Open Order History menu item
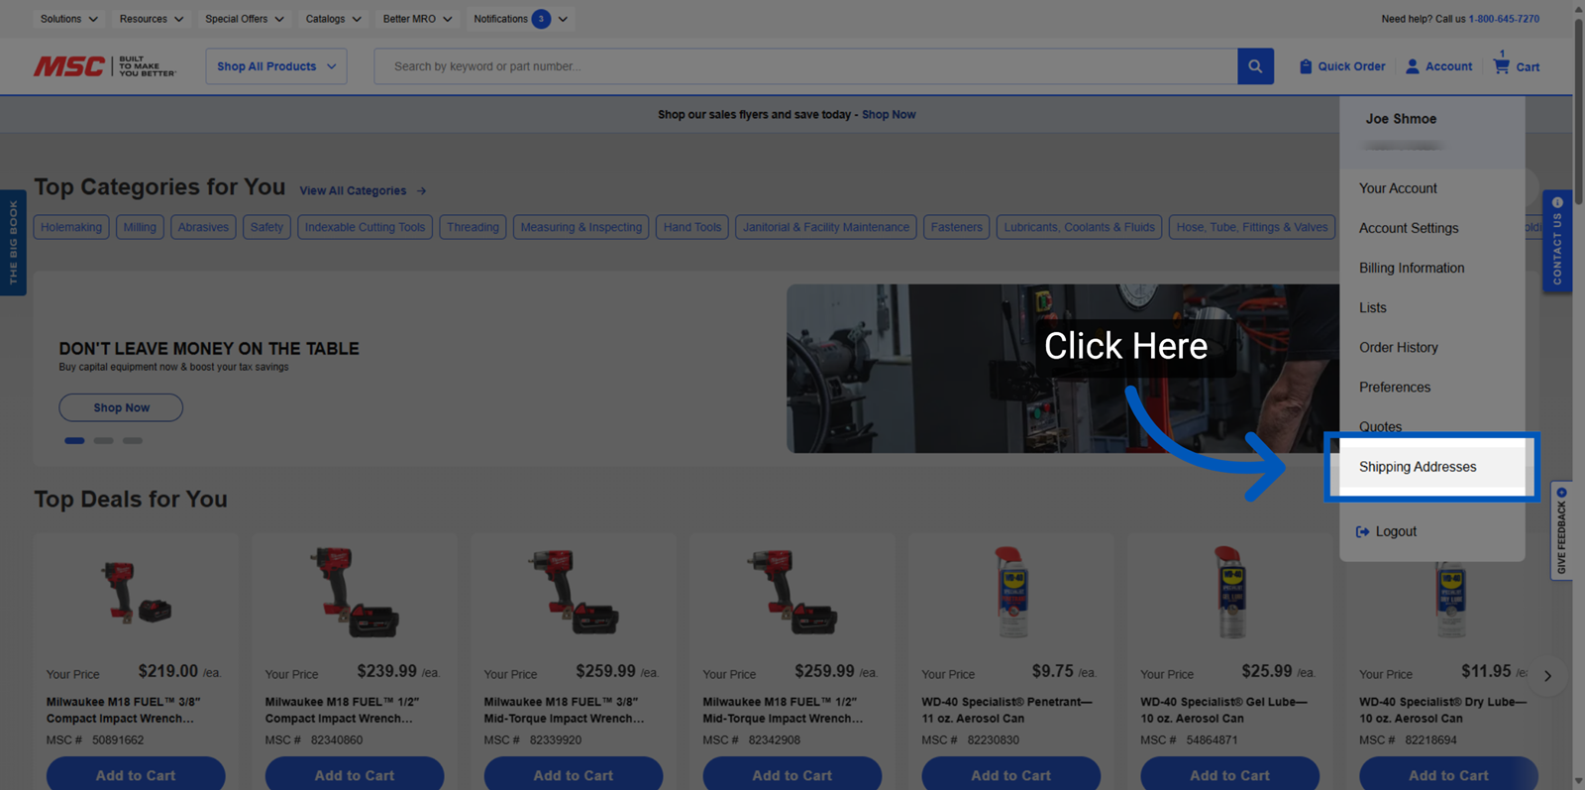This screenshot has height=790, width=1585. coord(1399,347)
